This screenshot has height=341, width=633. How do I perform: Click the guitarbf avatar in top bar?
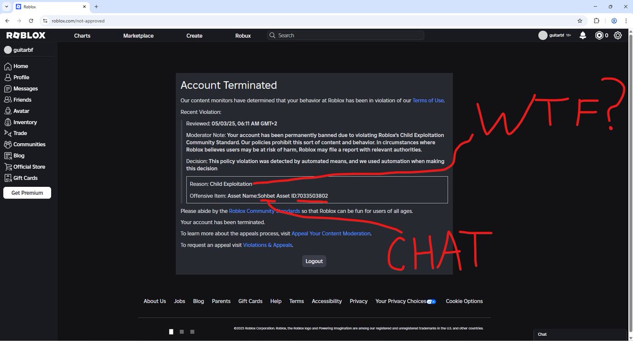543,35
